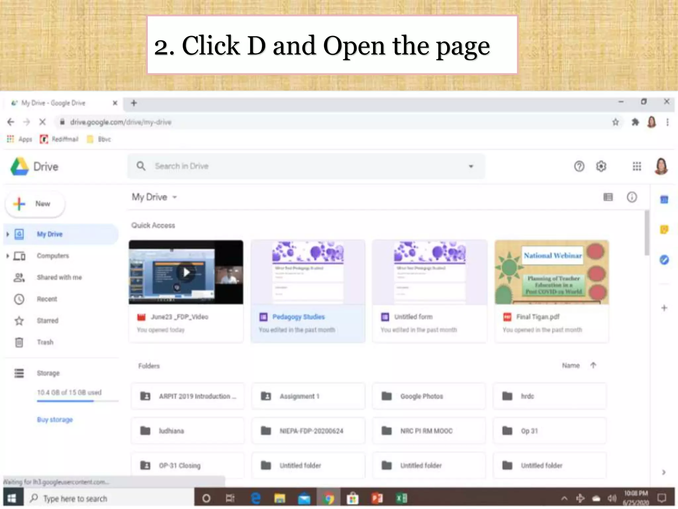
Task: Show the details info panel
Action: click(x=632, y=197)
